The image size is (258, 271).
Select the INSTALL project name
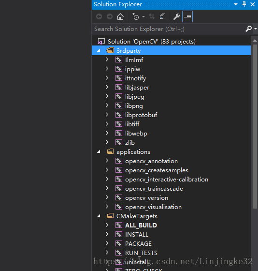pyautogui.click(x=137, y=235)
